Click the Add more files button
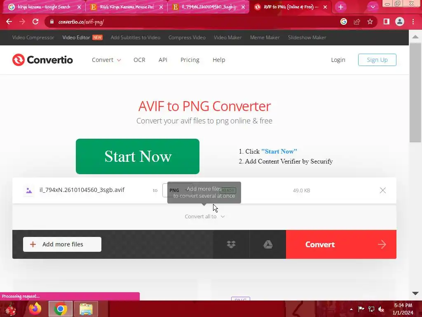This screenshot has height=317, width=422. tap(62, 244)
